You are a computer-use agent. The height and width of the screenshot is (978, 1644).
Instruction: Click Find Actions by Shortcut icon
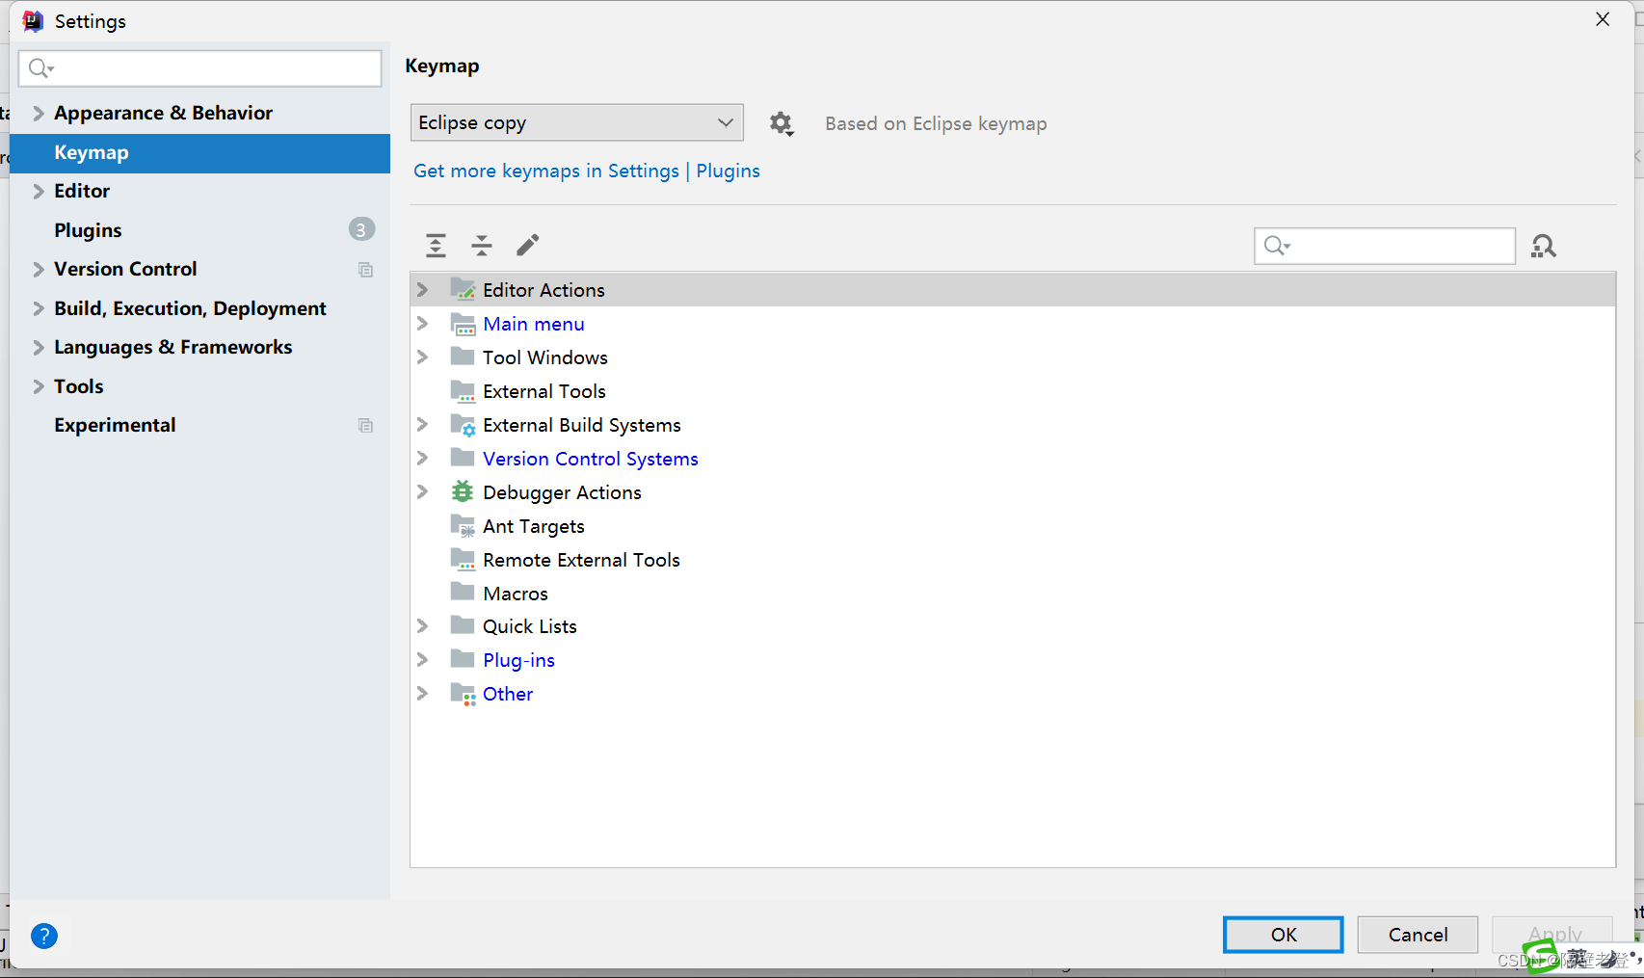pyautogui.click(x=1544, y=247)
